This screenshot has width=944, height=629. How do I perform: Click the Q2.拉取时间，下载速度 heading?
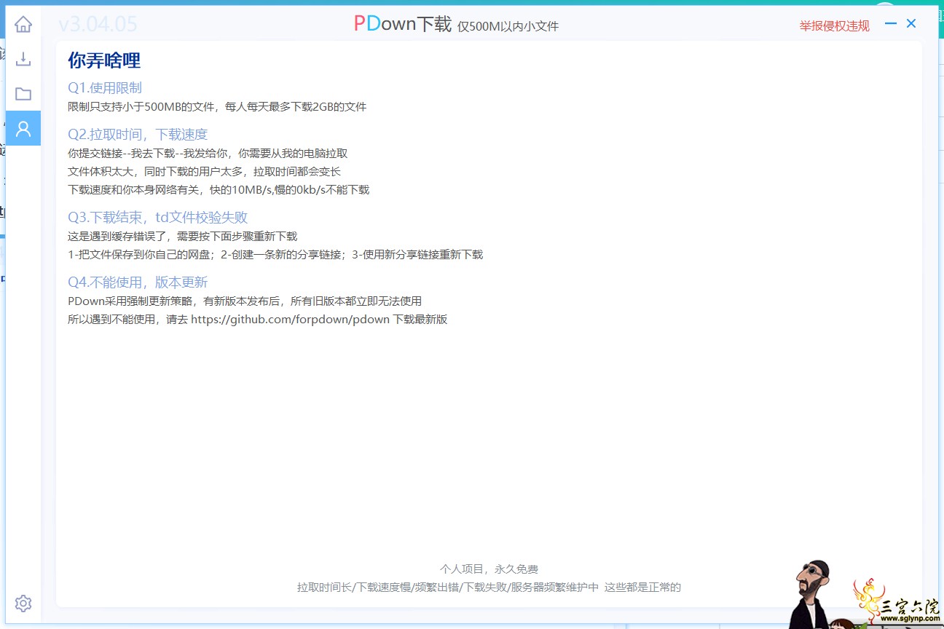tap(138, 135)
